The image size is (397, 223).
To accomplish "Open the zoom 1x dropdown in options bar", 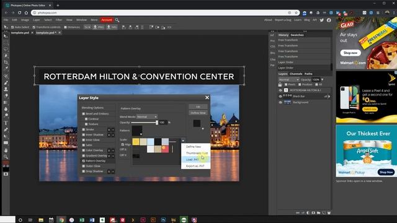I will [x=87, y=27].
